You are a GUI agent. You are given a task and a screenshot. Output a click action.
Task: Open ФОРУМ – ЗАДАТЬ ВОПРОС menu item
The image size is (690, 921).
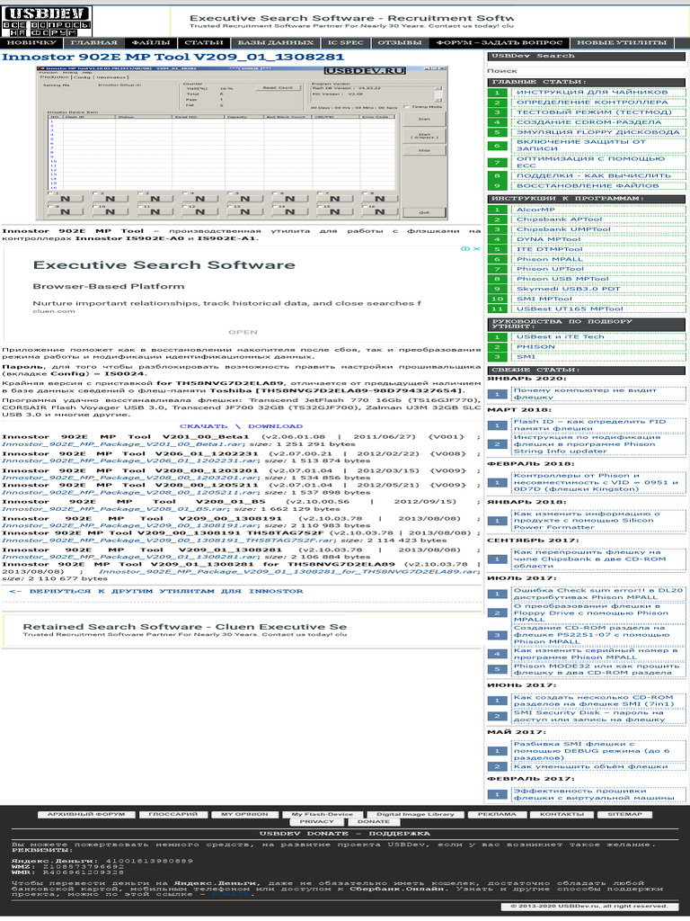click(x=500, y=43)
